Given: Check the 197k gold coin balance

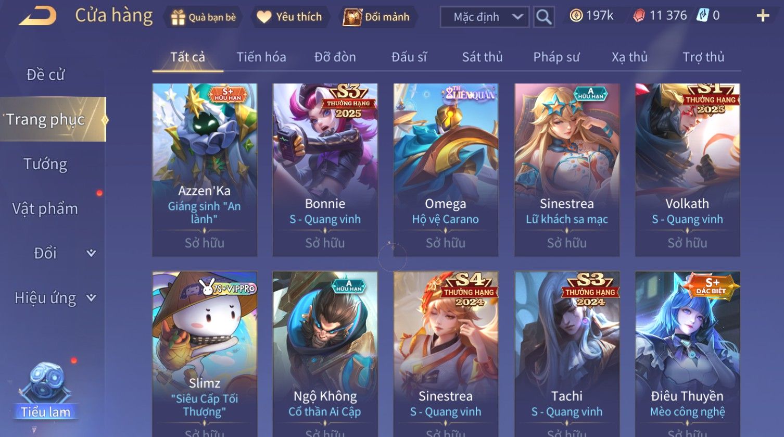Looking at the screenshot, I should pyautogui.click(x=591, y=16).
